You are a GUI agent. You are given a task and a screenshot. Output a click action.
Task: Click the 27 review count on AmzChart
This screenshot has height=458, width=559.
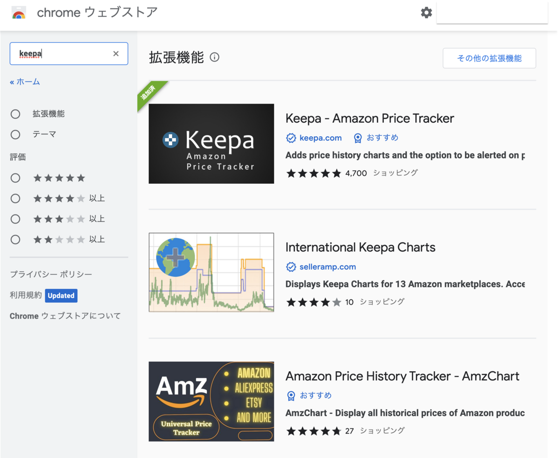point(349,431)
